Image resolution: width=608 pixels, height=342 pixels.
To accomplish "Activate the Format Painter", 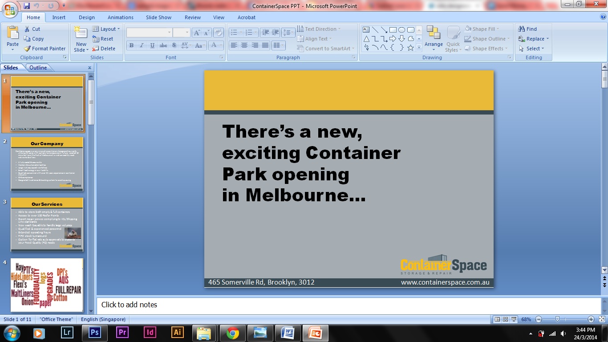I will [x=45, y=49].
